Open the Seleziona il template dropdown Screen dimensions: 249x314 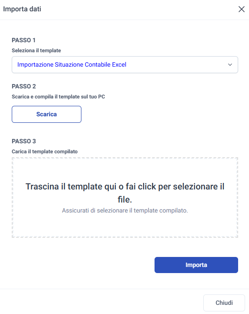click(124, 65)
